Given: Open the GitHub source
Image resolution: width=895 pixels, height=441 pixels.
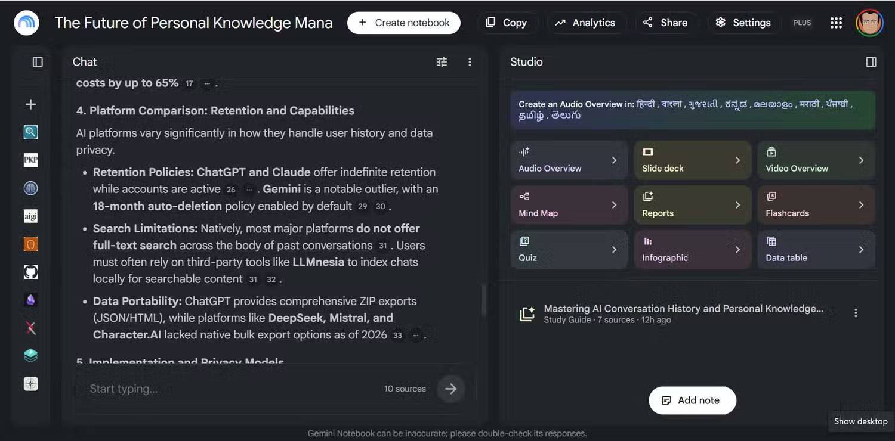Looking at the screenshot, I should click(30, 272).
